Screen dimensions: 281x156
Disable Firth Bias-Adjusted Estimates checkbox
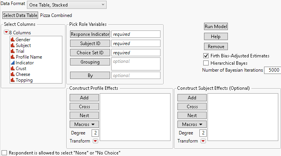pos(206,55)
